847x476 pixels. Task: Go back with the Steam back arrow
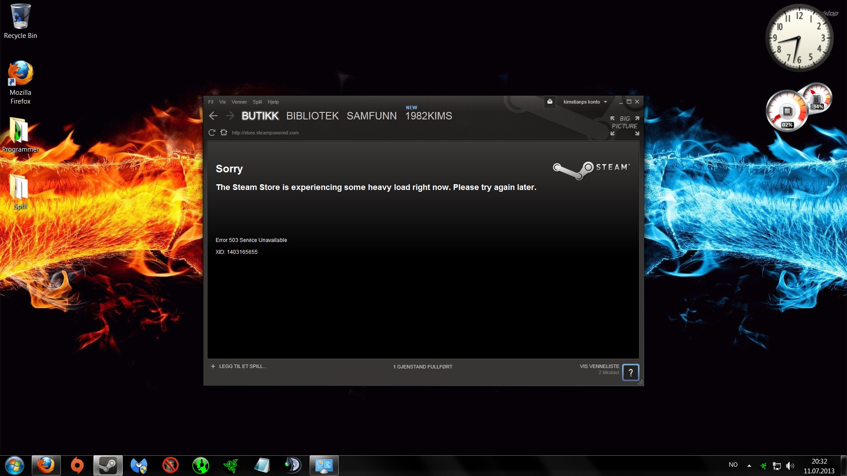pos(214,116)
